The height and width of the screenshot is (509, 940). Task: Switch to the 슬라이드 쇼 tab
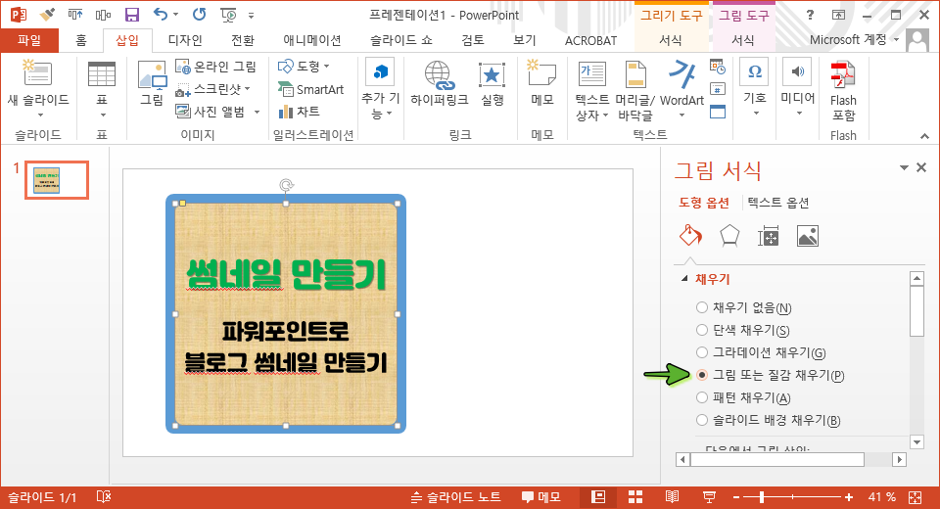point(401,40)
